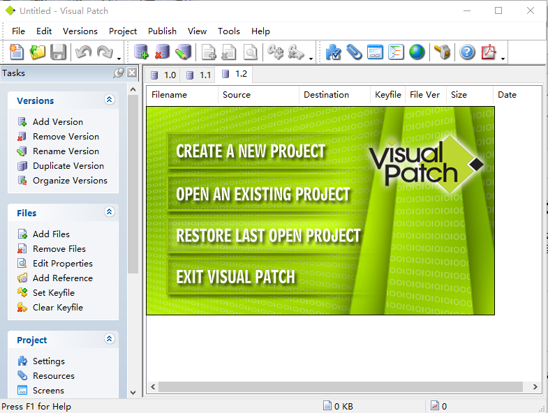Click Clear Keyfile task link
548x413 pixels.
[58, 308]
